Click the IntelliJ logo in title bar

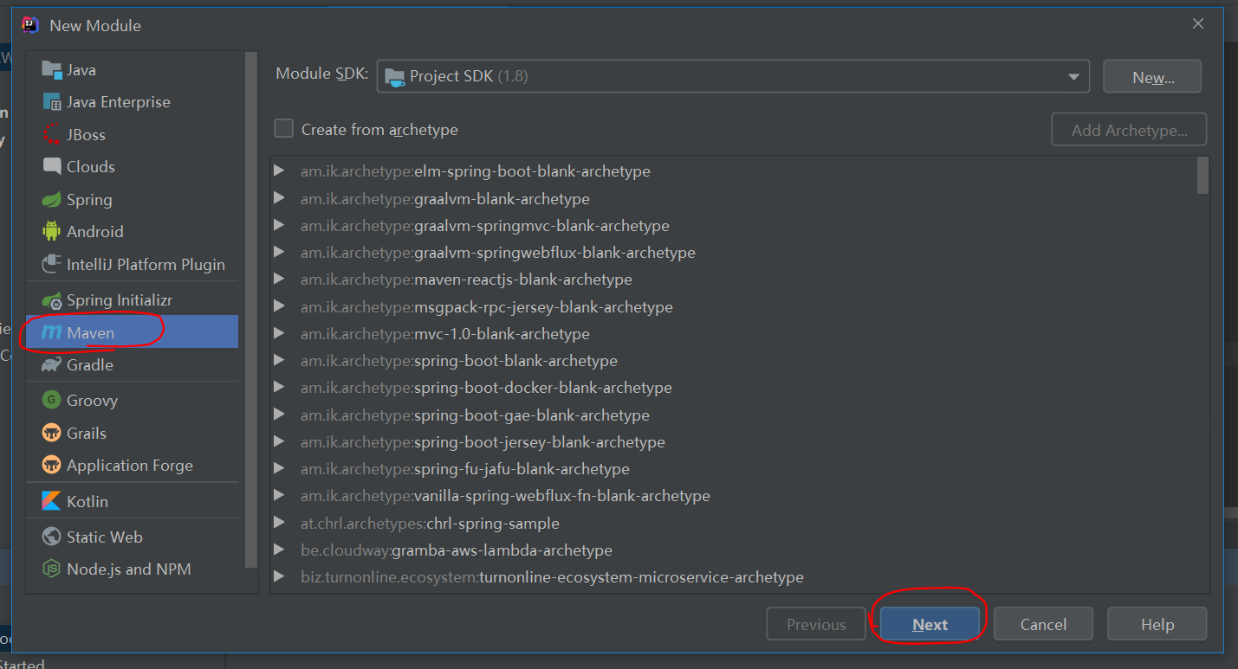(x=30, y=25)
